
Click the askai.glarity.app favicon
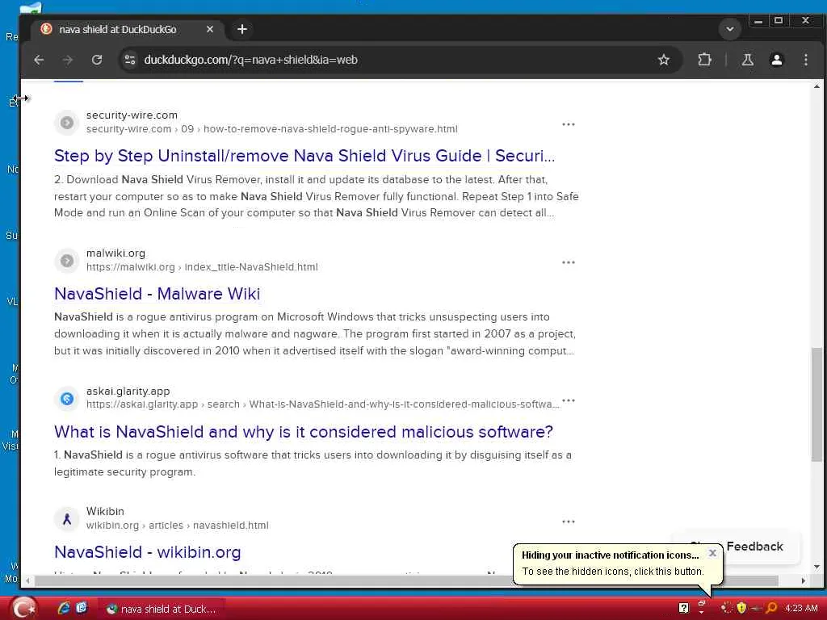[x=67, y=399]
